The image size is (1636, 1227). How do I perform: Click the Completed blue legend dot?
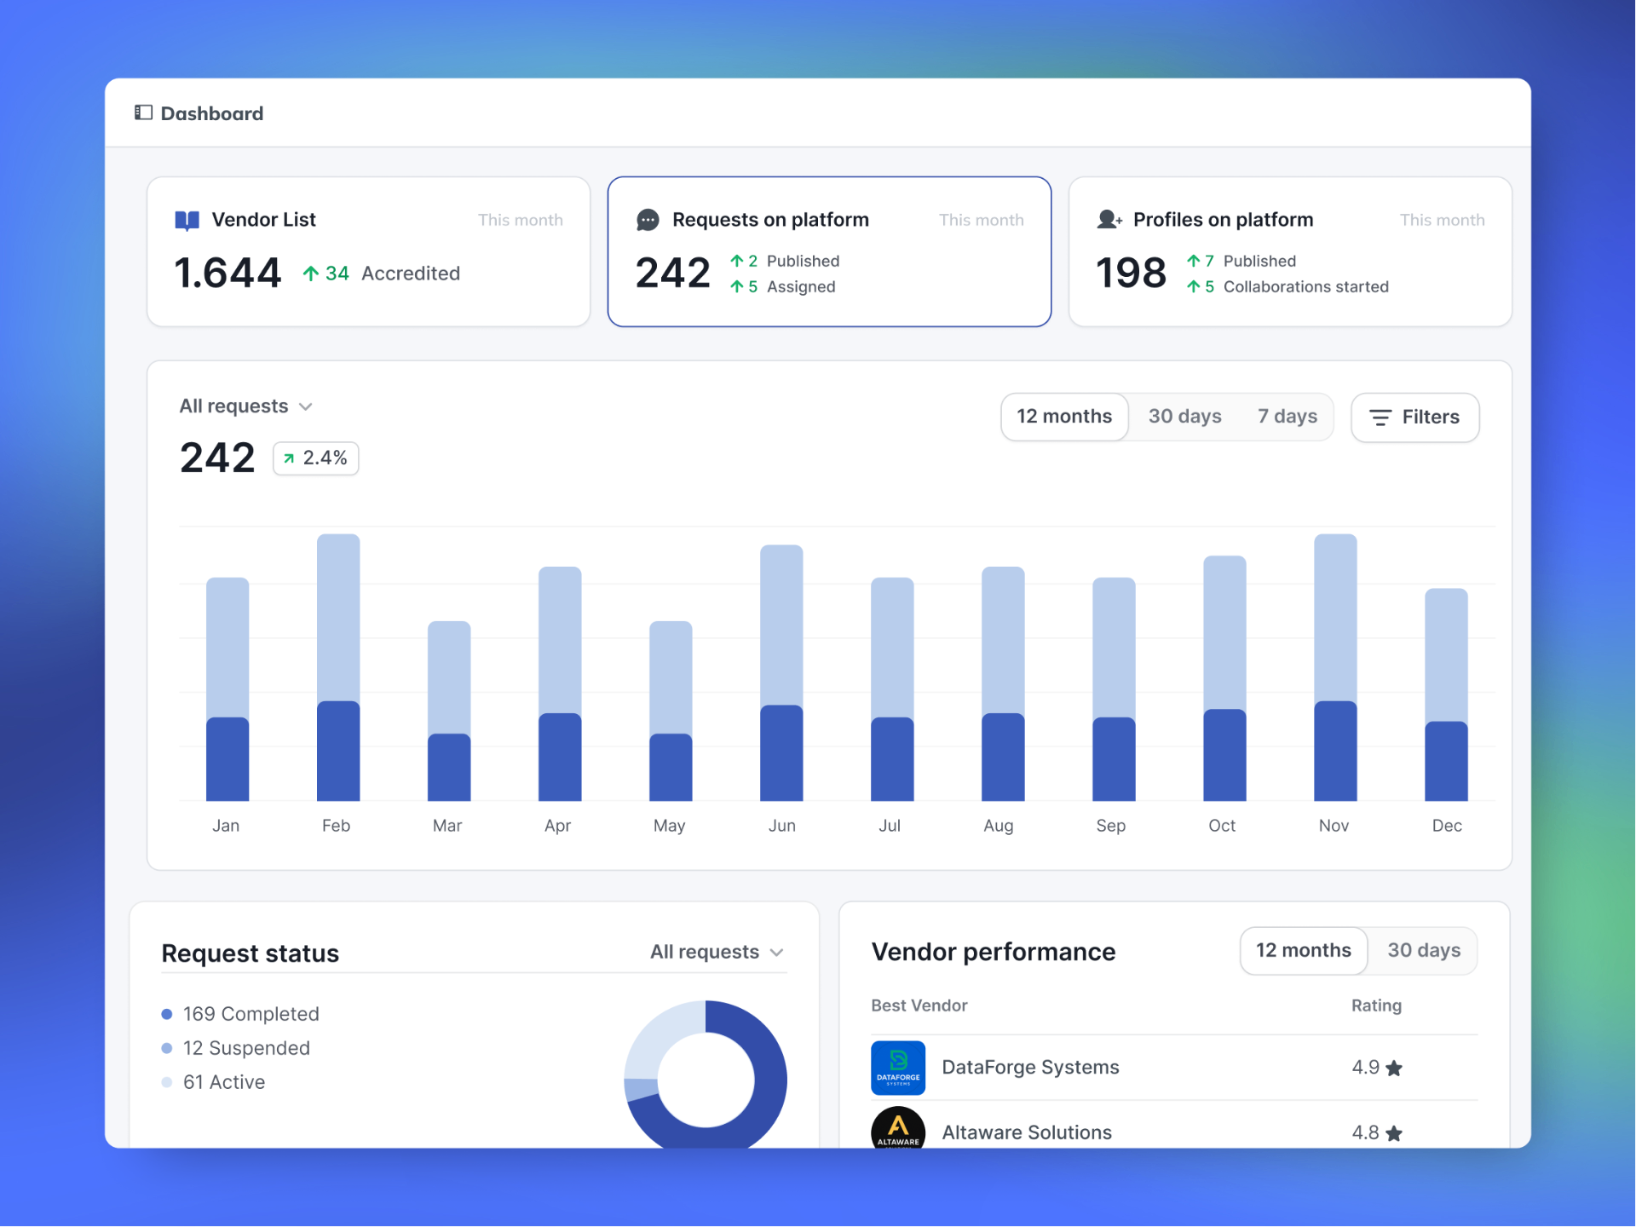pos(167,1014)
